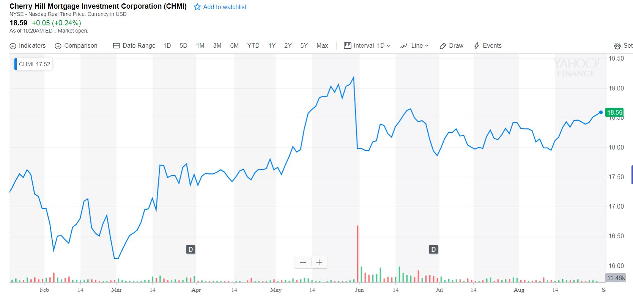
Task: Choose the Max time range
Action: 322,46
